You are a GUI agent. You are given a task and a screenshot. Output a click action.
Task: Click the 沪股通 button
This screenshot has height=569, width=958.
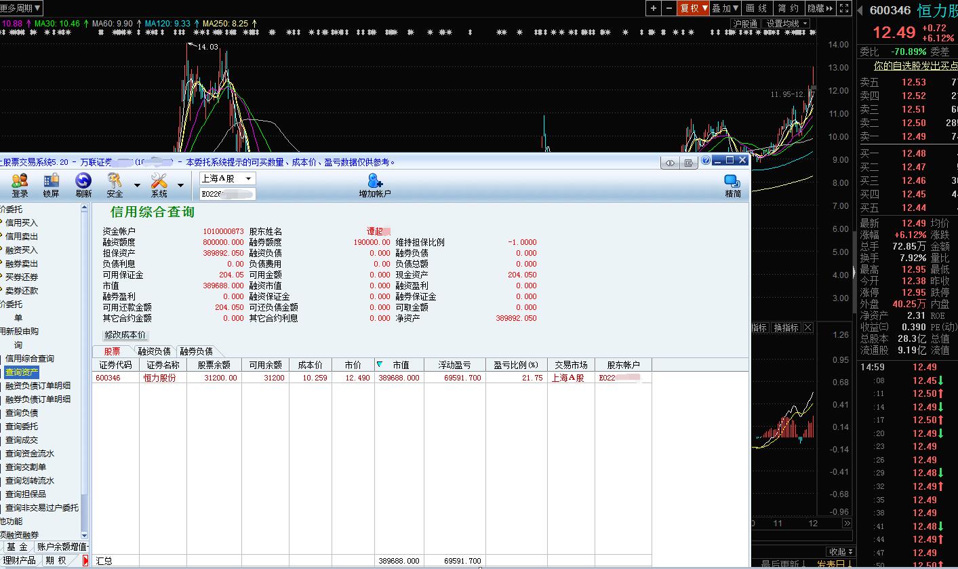[745, 24]
